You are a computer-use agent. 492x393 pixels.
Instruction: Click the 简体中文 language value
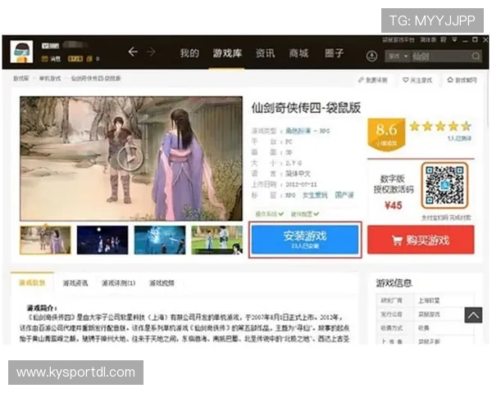(x=298, y=174)
